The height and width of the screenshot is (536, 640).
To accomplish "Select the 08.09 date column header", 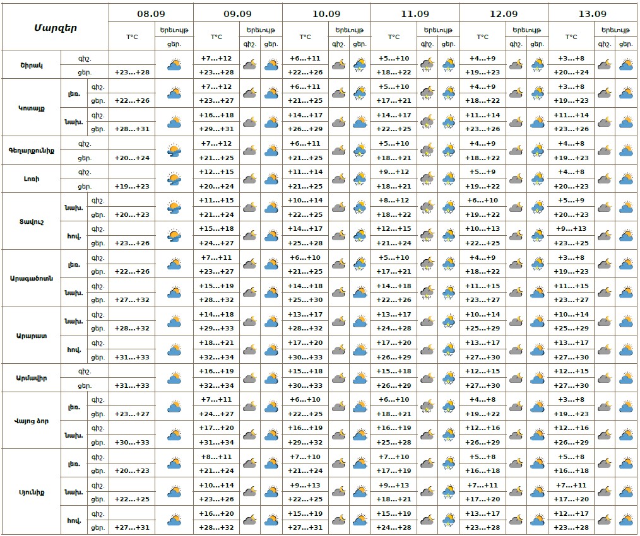I will pos(151,13).
